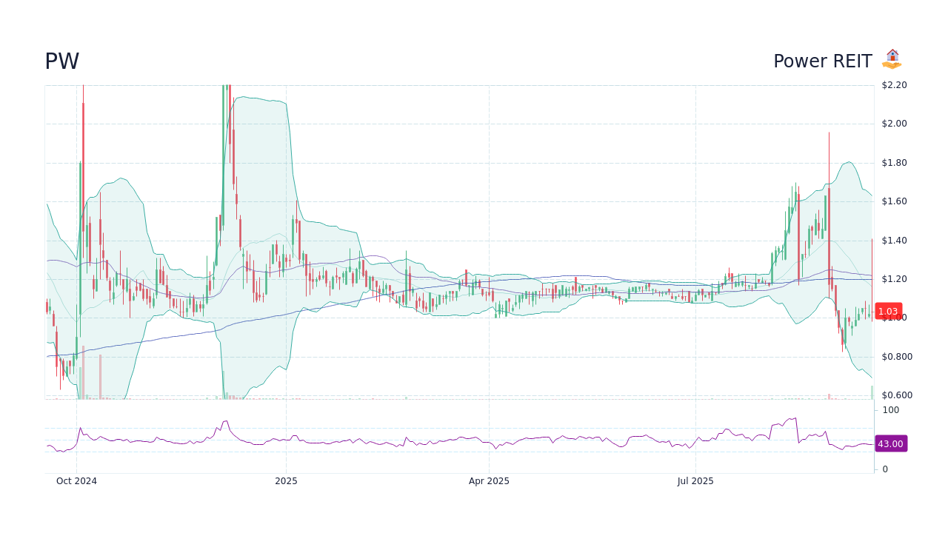Image resolution: width=948 pixels, height=533 pixels.
Task: Click the $2.20 price axis label
Action: (894, 84)
